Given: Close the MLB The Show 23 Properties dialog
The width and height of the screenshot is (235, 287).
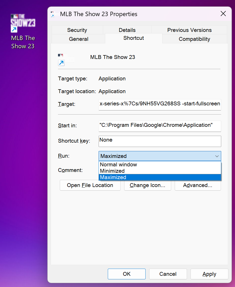Looking at the screenshot, I should pos(223,14).
